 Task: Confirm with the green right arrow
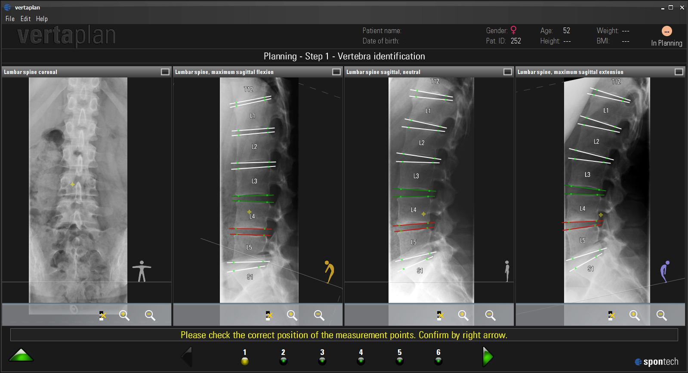point(488,357)
